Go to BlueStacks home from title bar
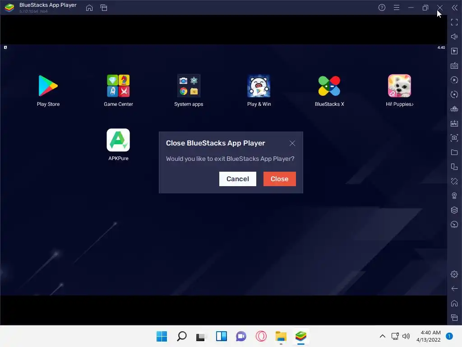 [89, 8]
